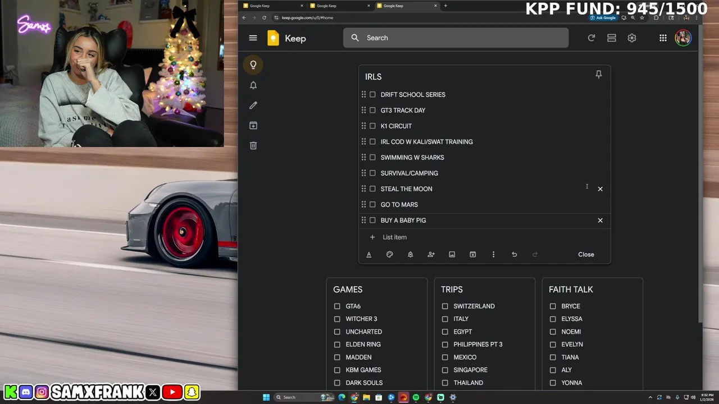The image size is (719, 404).
Task: Set a reminder on the IRLS note
Action: click(x=411, y=254)
